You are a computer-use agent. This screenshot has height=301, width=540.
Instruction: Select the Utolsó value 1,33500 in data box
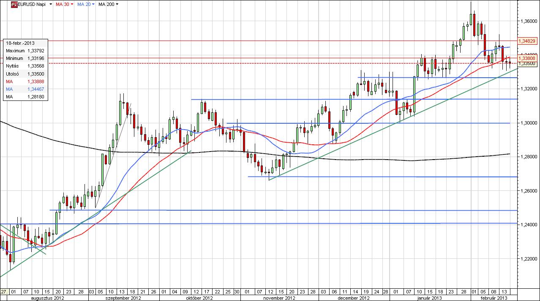click(x=35, y=74)
